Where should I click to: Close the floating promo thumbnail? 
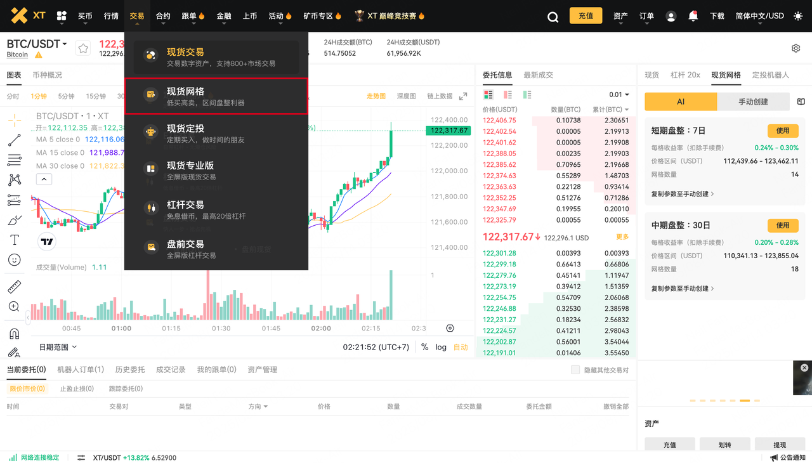coord(804,368)
